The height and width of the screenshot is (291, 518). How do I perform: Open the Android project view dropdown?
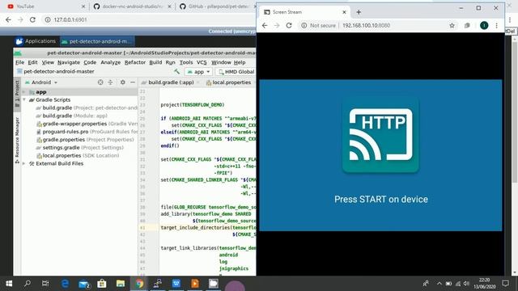pyautogui.click(x=41, y=82)
